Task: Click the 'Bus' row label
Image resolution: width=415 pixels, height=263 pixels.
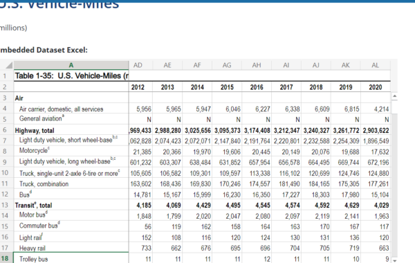Action: tap(26, 194)
